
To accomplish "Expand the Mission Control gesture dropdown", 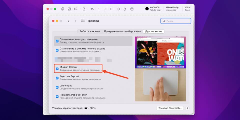I will coord(81,70).
